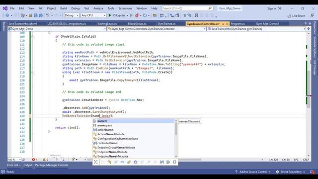Click the red error count indicator
The image size is (318, 179).
point(34,160)
